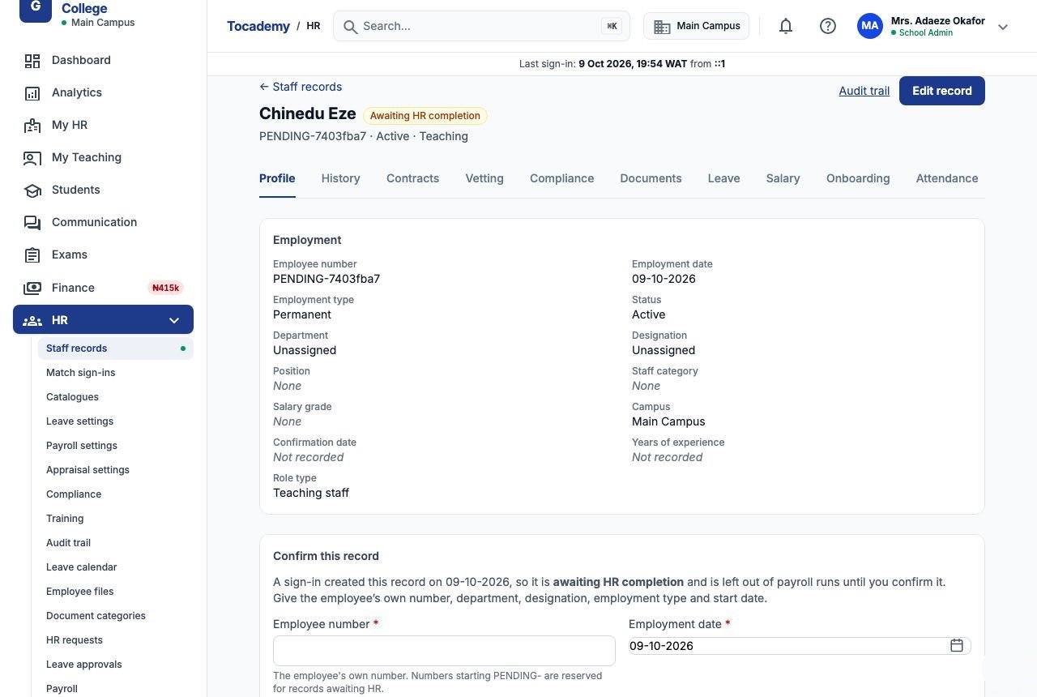Go back to Staff records
This screenshot has width=1037, height=697.
tap(301, 87)
